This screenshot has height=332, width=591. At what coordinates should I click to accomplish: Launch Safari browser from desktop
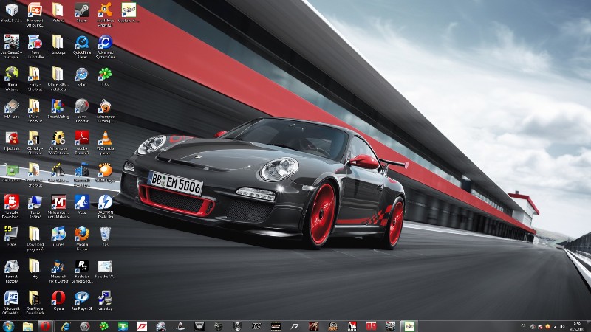81,75
